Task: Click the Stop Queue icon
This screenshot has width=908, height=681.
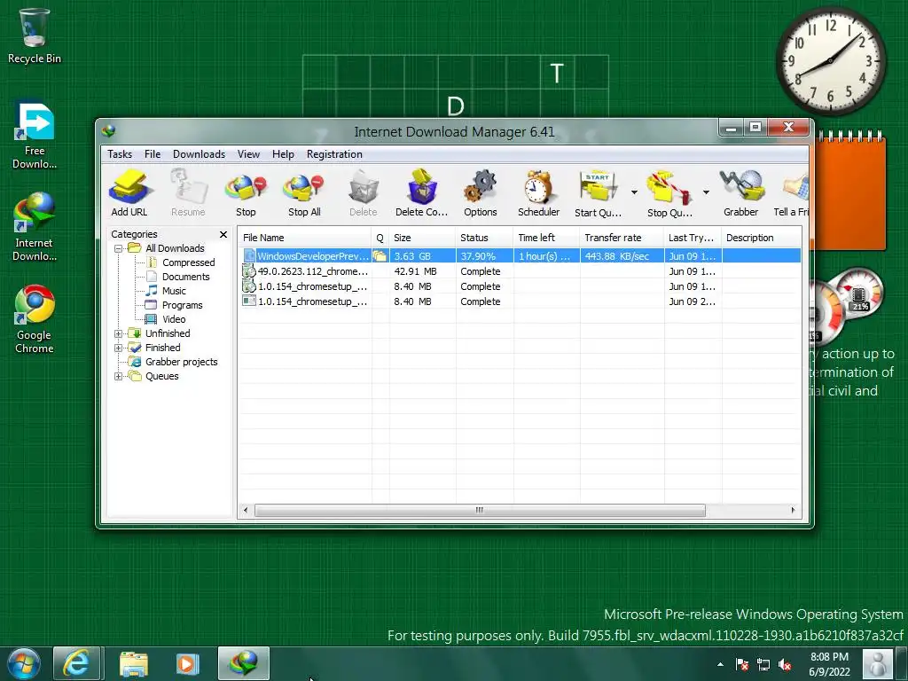Action: click(x=669, y=193)
